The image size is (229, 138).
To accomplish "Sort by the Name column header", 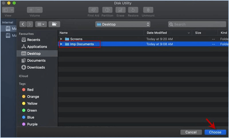I will tap(101, 33).
